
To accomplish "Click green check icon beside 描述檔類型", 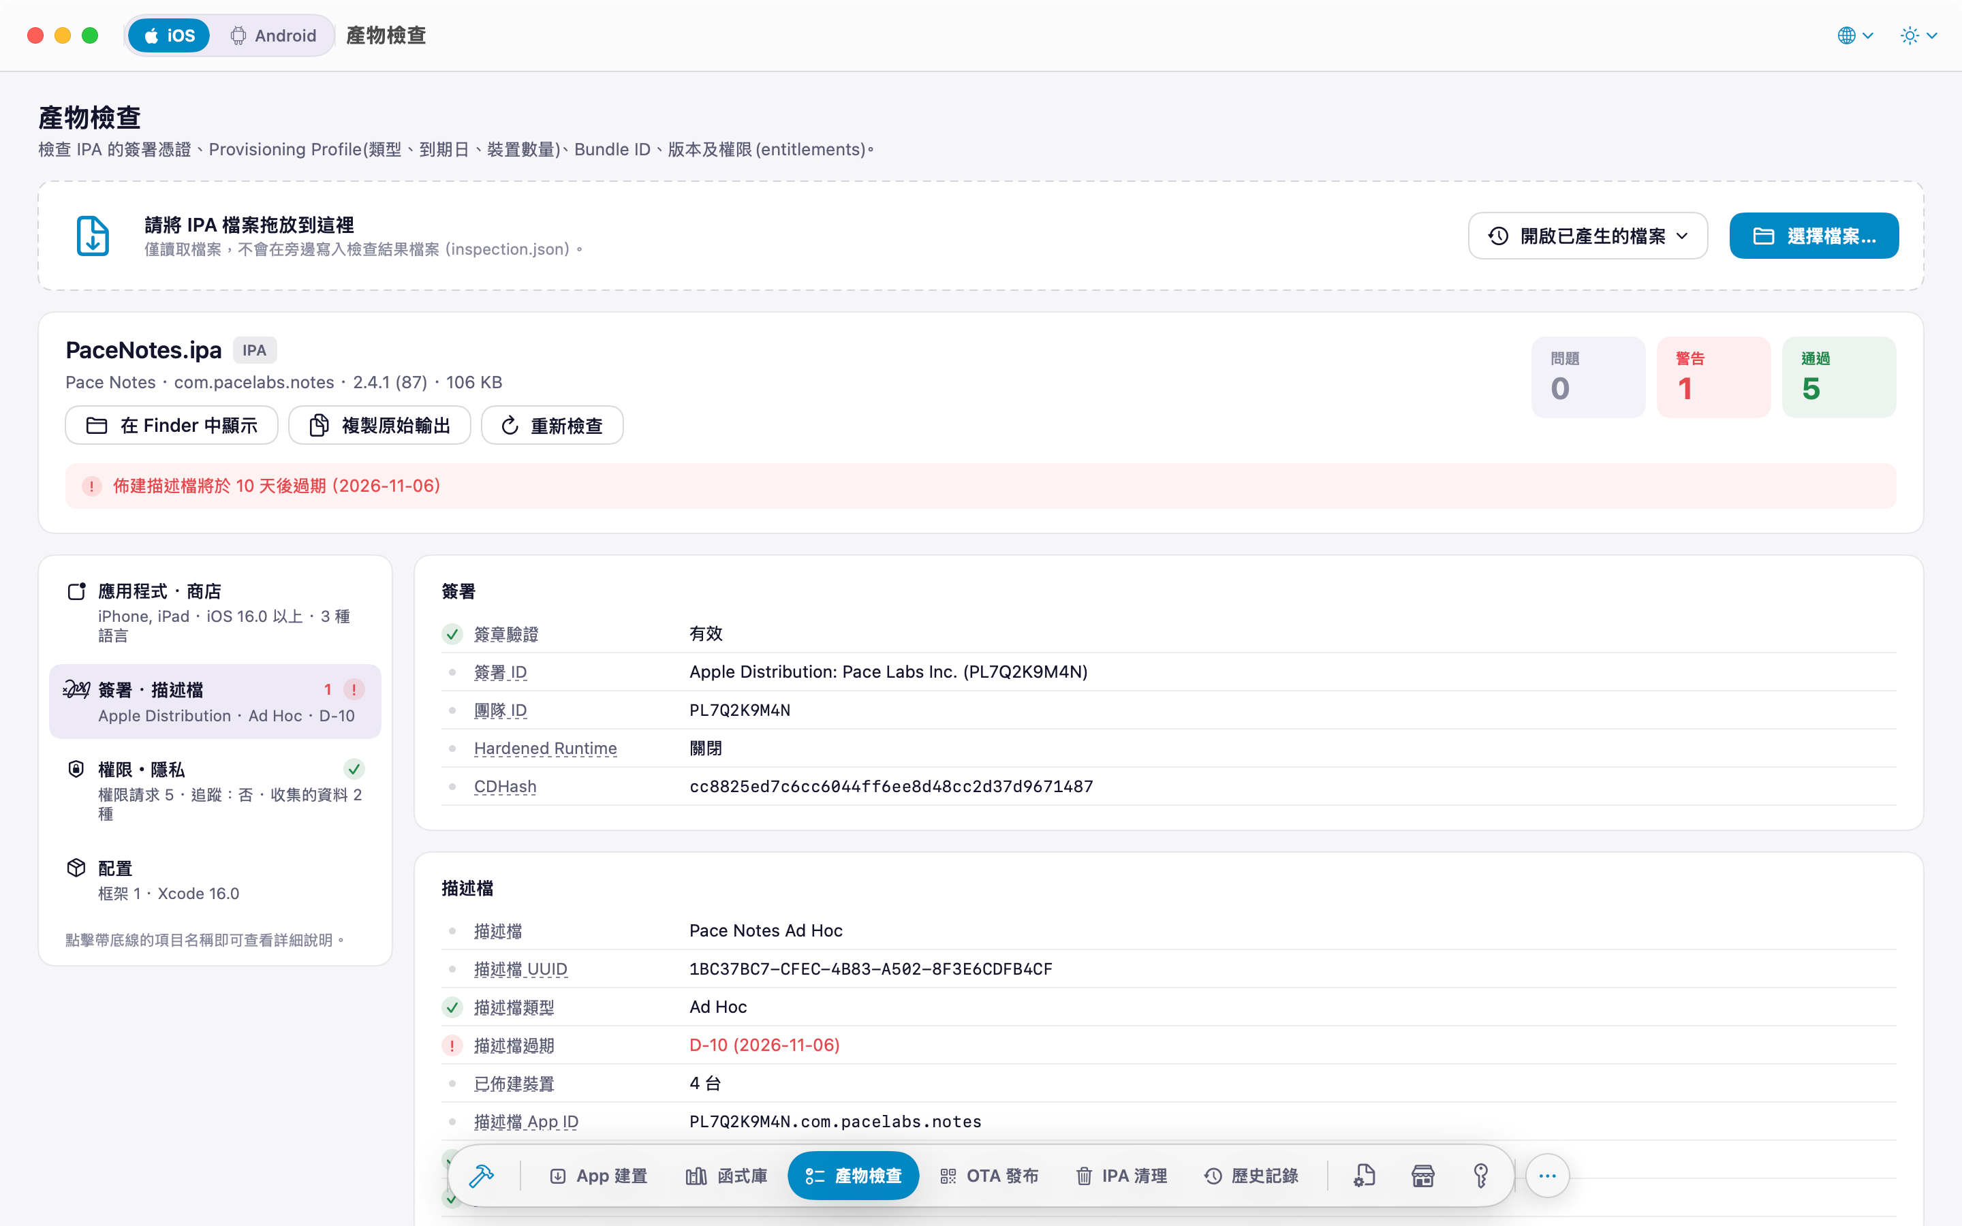I will coord(452,1007).
